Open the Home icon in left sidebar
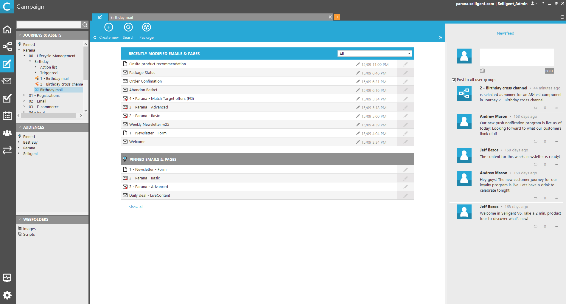 point(7,30)
